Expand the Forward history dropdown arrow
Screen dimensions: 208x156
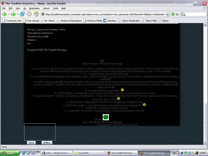click(x=18, y=14)
